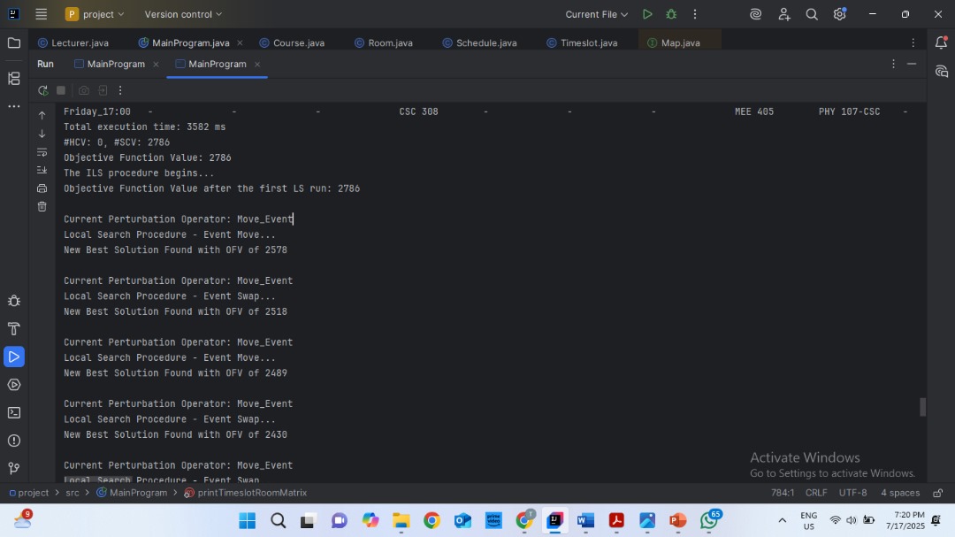Click the console vertical scrollbar thumb

click(922, 407)
